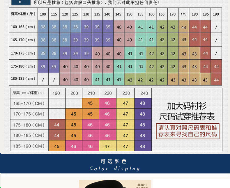230x188 pixels.
Task: Click the '185' weight column header
Action: click(206, 14)
